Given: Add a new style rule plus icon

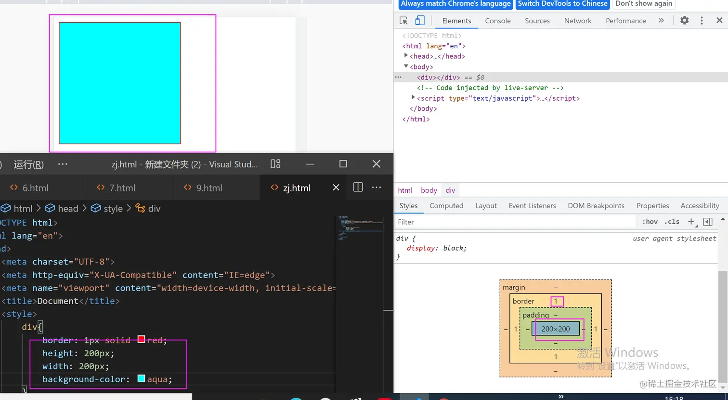Looking at the screenshot, I should coord(691,222).
